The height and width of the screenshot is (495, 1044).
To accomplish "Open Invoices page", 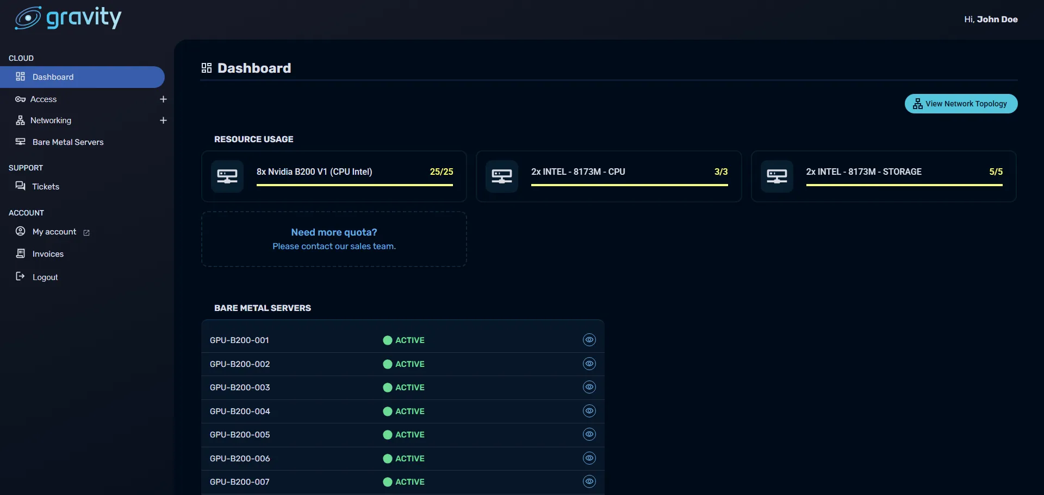I will [48, 254].
